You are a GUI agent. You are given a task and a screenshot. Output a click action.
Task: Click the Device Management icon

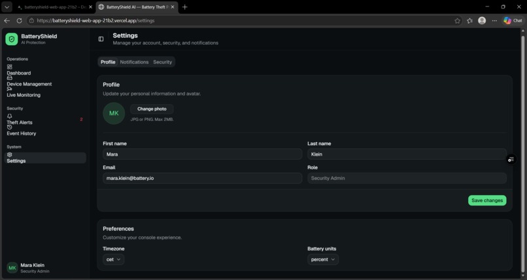click(x=9, y=78)
